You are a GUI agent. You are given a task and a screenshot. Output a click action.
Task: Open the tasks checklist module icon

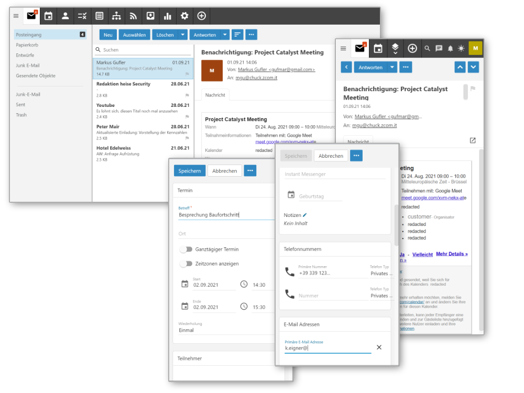tap(82, 16)
